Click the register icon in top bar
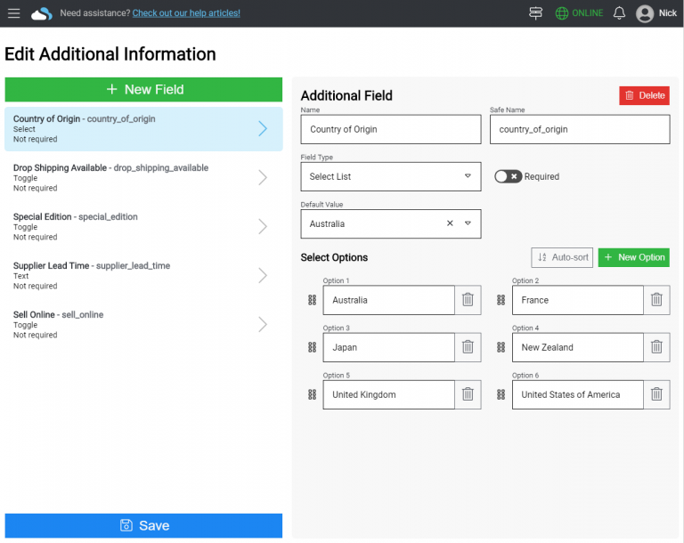The width and height of the screenshot is (684, 543). coord(535,13)
